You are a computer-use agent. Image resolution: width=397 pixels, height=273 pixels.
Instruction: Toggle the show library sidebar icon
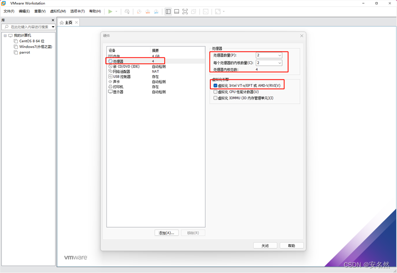click(168, 11)
